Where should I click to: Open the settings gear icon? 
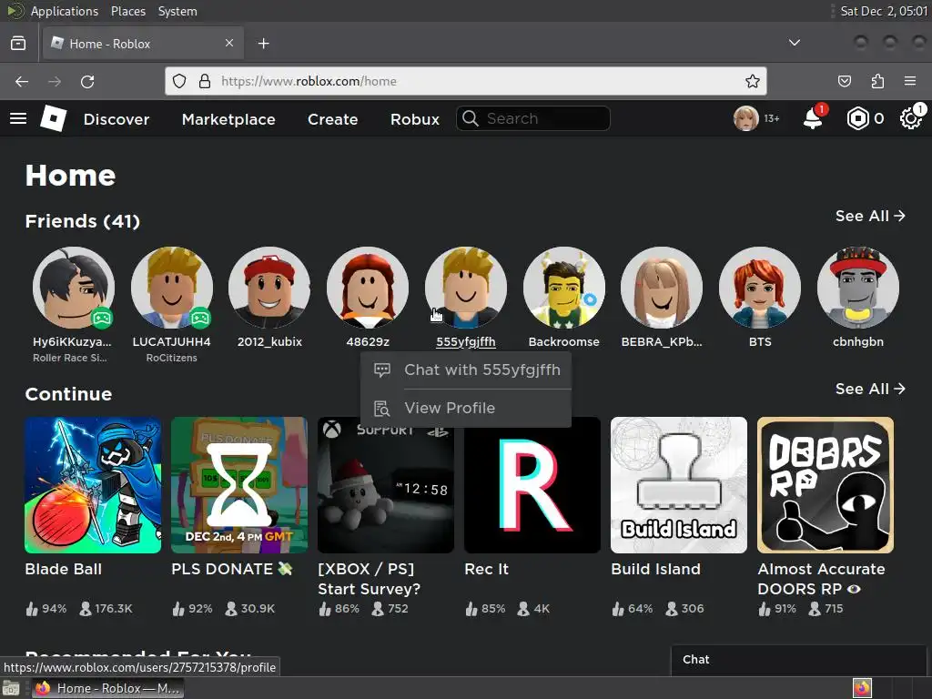(x=910, y=118)
